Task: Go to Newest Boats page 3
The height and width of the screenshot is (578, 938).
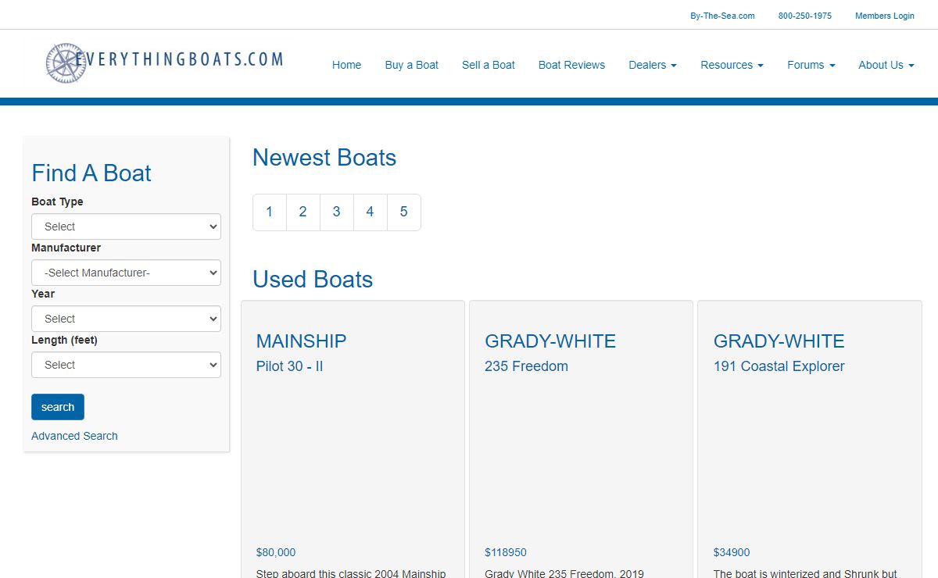Action: (337, 212)
